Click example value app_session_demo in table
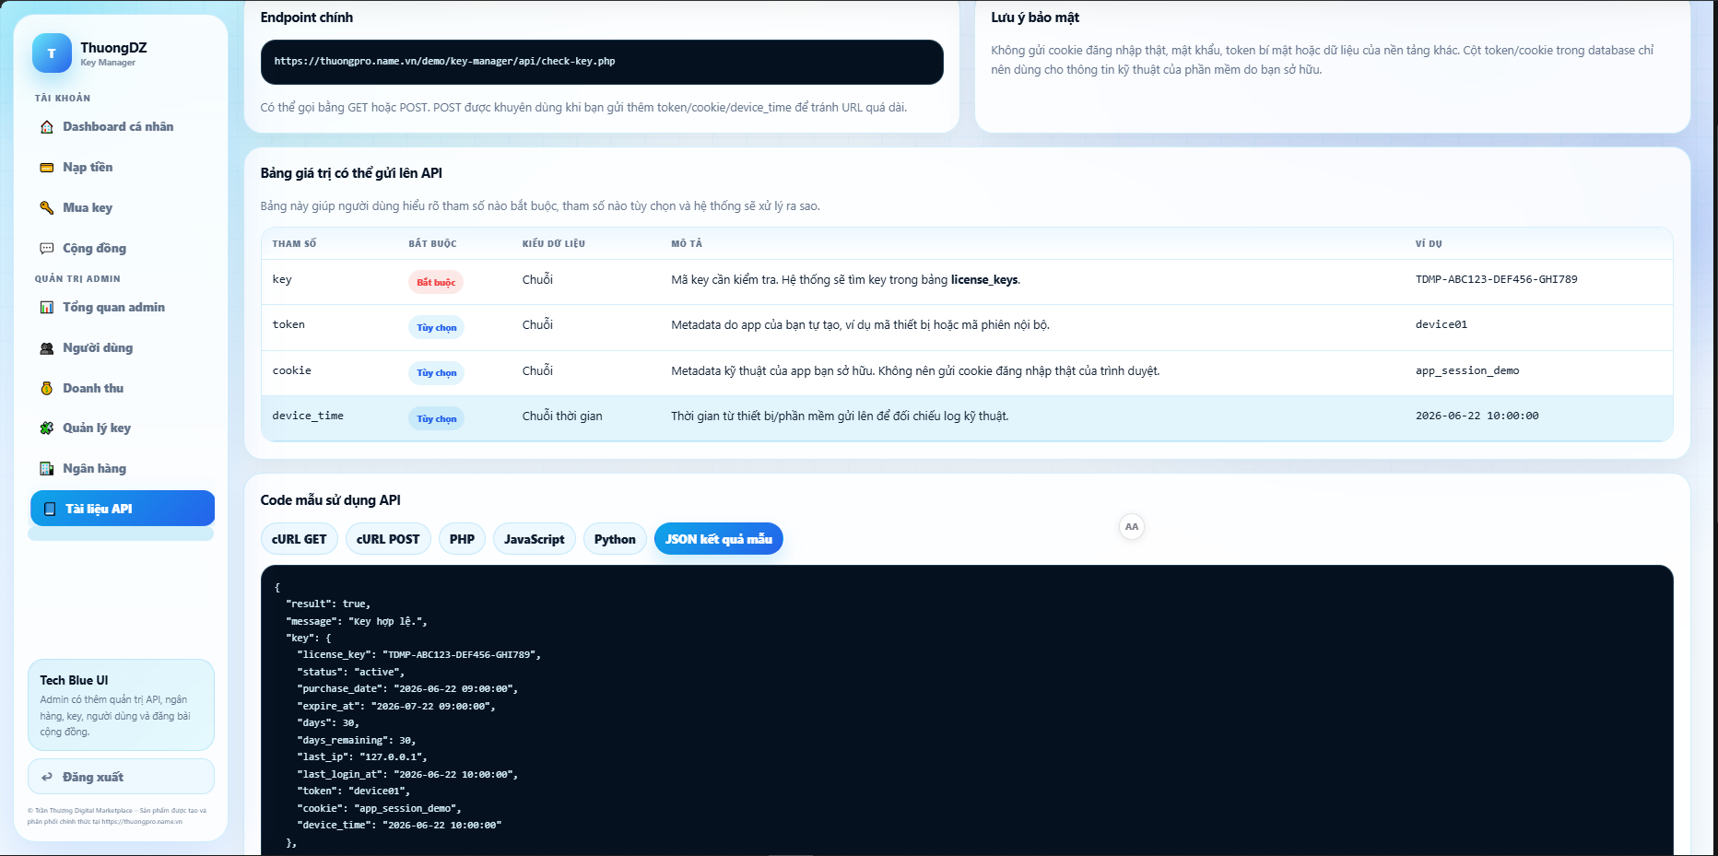 [x=1467, y=370]
